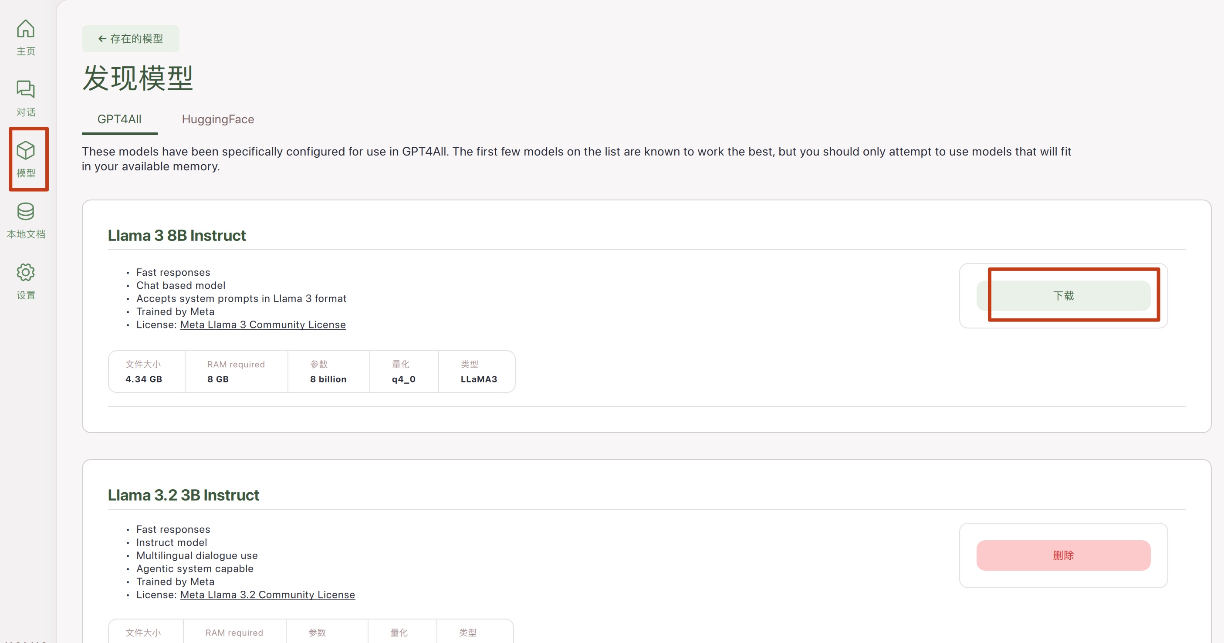Click the 主页 home icon in sidebar
This screenshot has height=643, width=1224.
click(x=27, y=29)
